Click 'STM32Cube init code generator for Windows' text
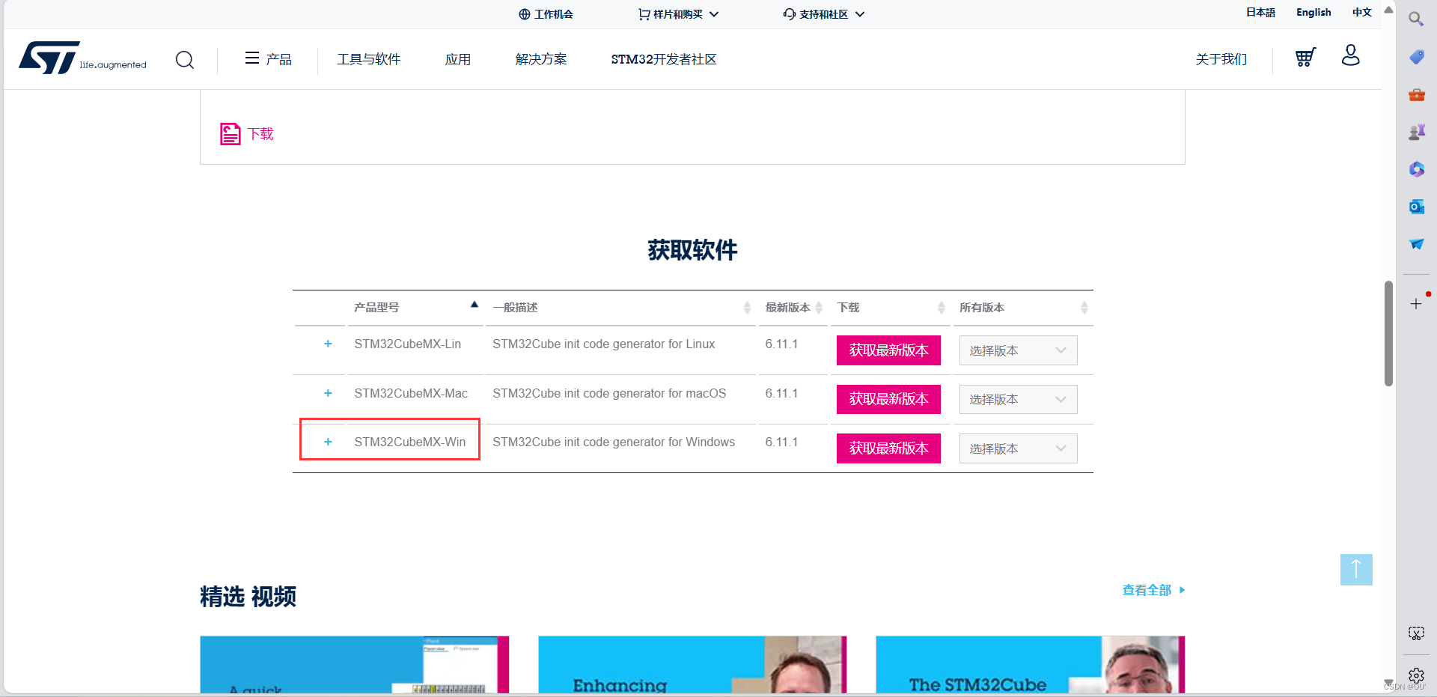 (614, 442)
